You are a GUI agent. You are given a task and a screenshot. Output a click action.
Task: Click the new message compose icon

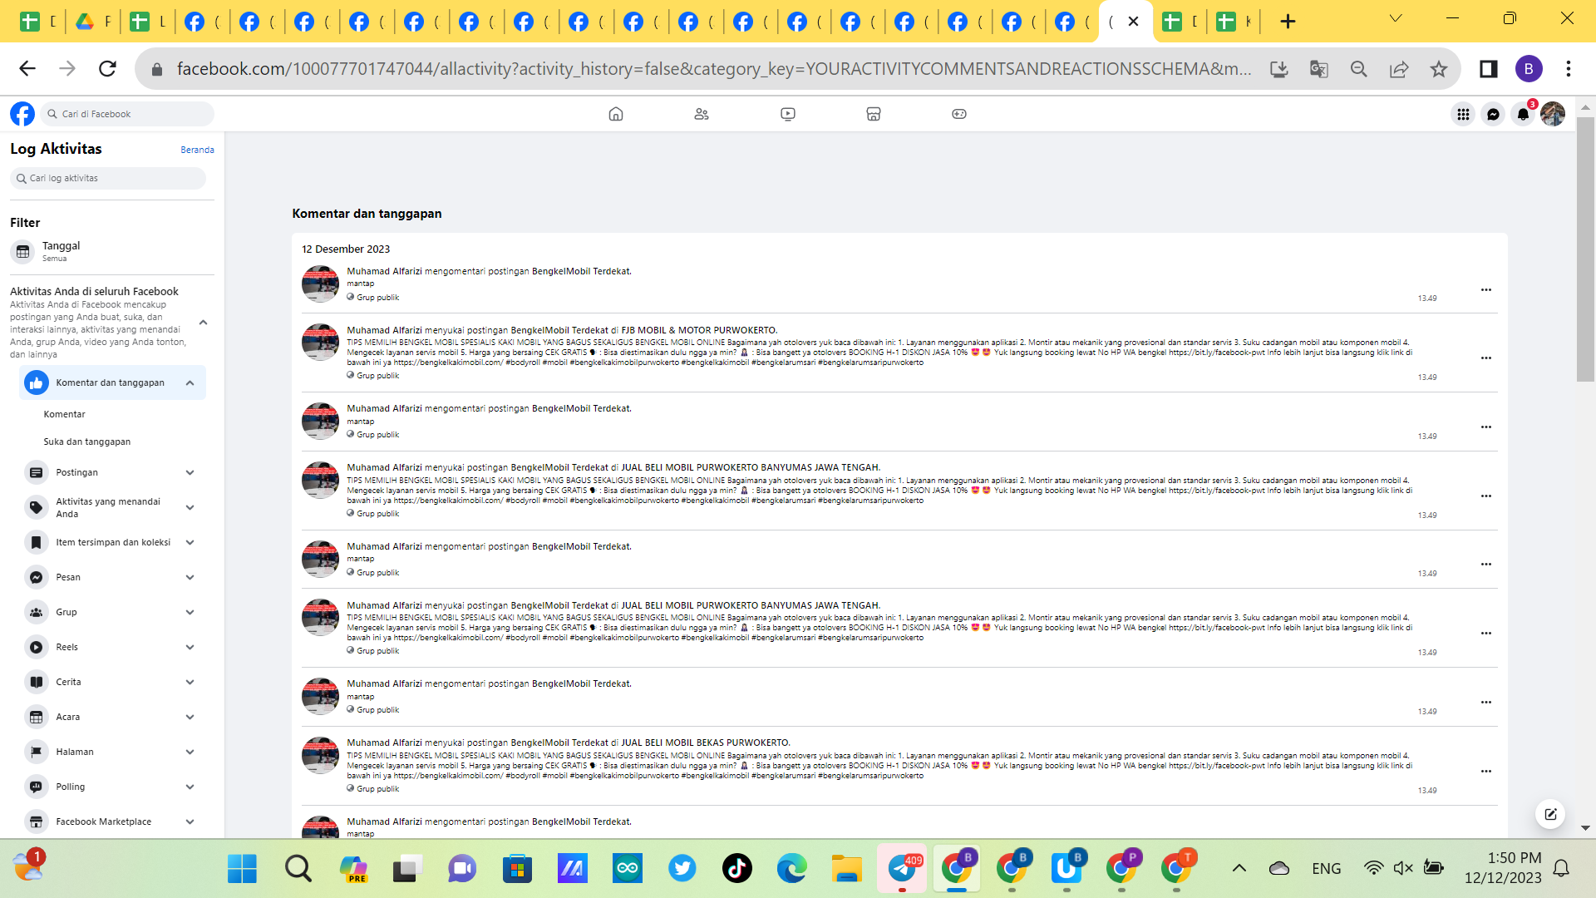[1550, 814]
